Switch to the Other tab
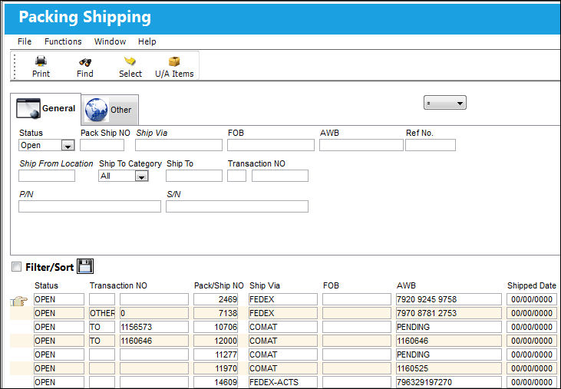 point(111,110)
